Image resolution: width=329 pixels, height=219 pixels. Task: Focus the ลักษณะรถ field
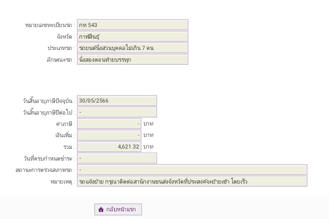click(x=132, y=59)
